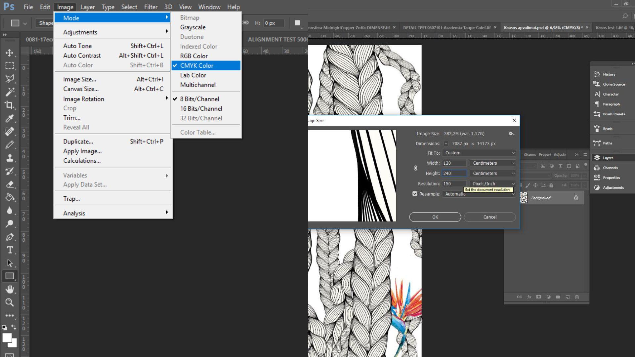Toggle the constrain proportions link icon
The image size is (635, 357).
pos(416,168)
